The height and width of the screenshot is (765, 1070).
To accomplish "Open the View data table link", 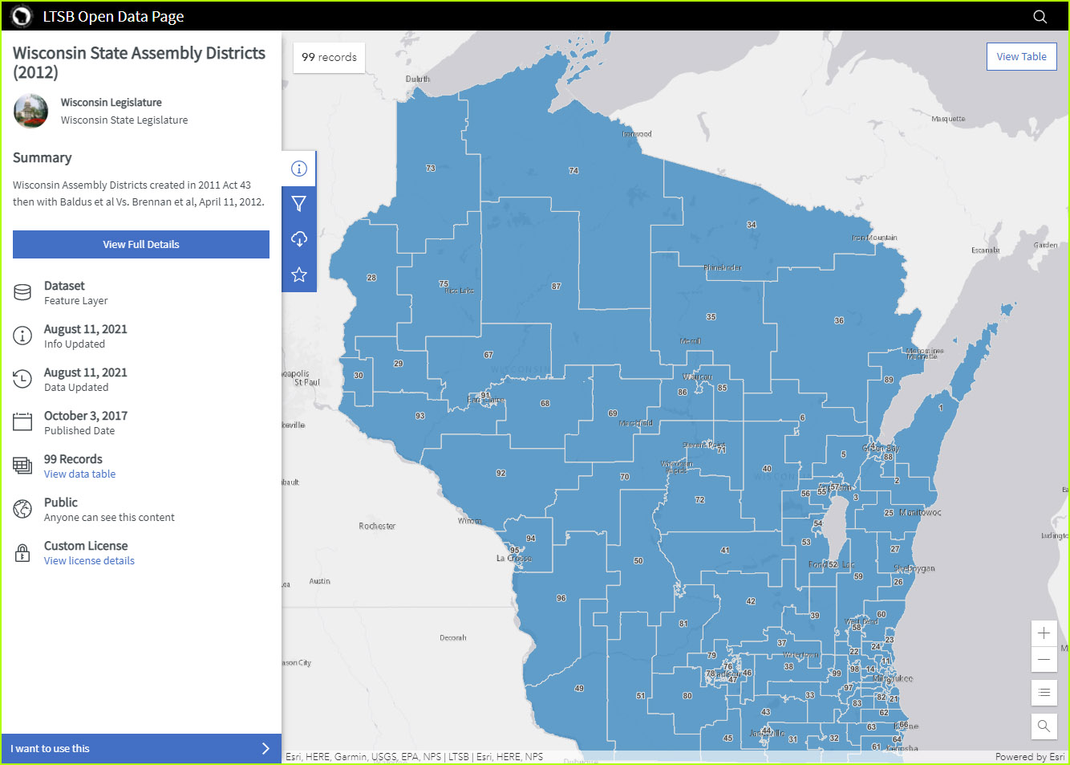I will click(79, 474).
